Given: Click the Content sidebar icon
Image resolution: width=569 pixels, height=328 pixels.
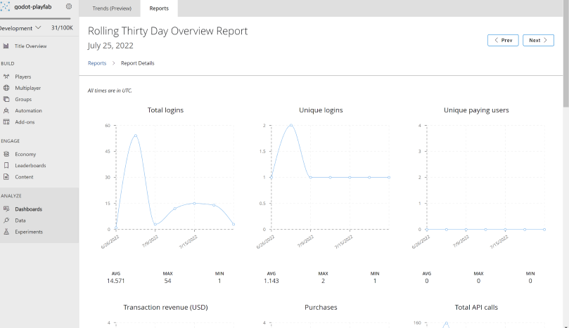Looking at the screenshot, I should point(6,177).
